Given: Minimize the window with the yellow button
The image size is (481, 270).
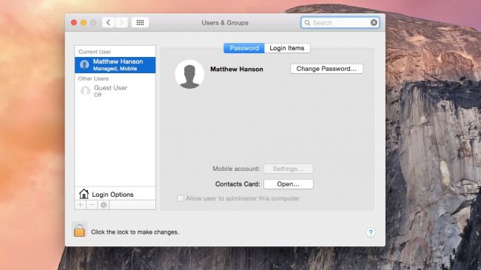Looking at the screenshot, I should pyautogui.click(x=84, y=22).
